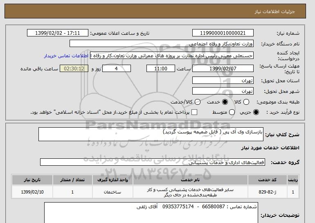Image resolution: width=315 pixels, height=223 pixels.
Task: Click the need date cell 1399/02/10
Action: [32, 192]
